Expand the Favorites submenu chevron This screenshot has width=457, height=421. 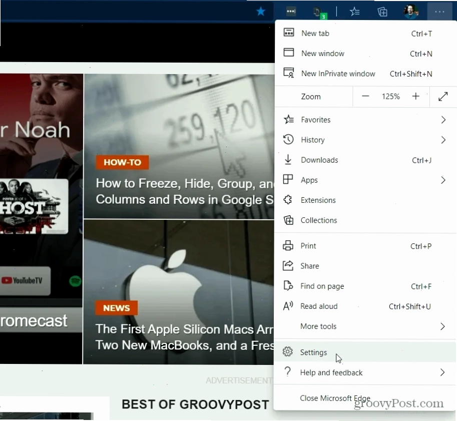[443, 120]
